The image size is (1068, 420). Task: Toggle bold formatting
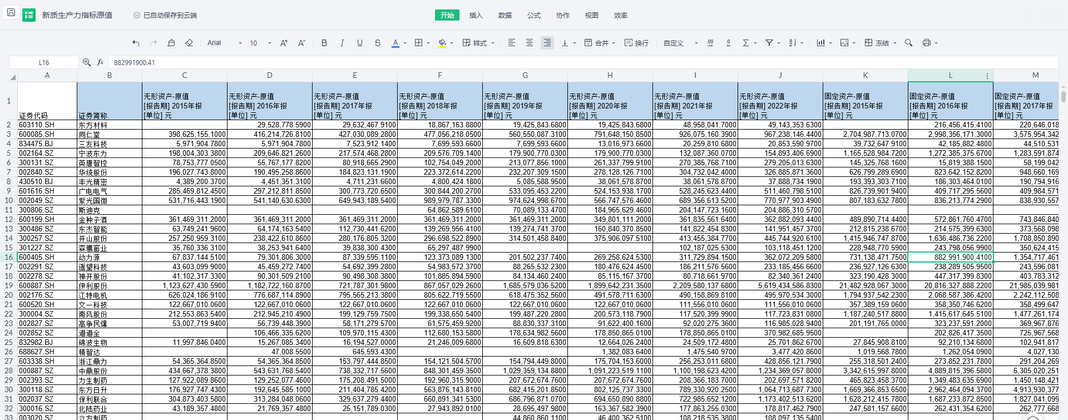(x=324, y=43)
